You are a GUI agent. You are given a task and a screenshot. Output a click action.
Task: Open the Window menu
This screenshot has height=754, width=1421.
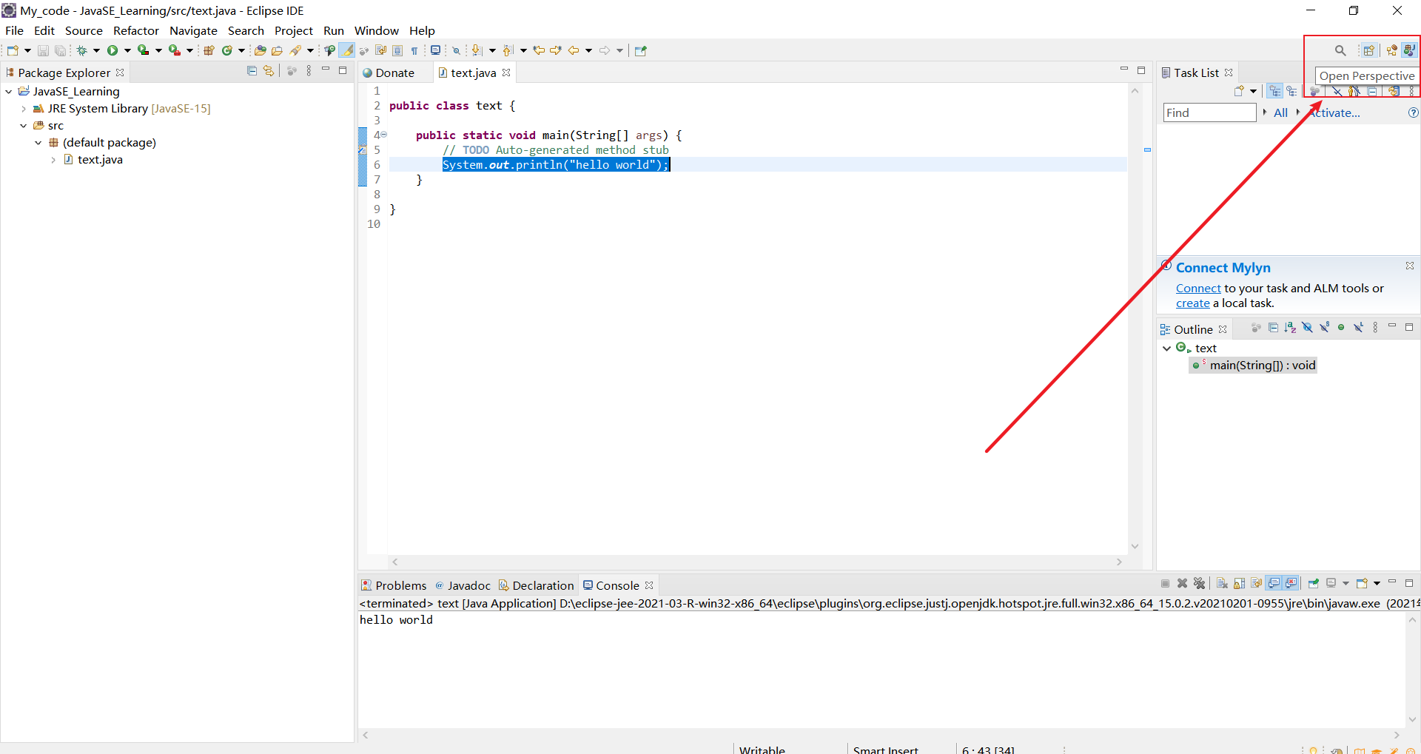pos(376,30)
